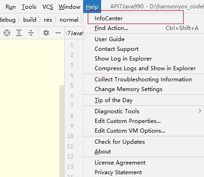
Task: Open Privacy Statement
Action: pyautogui.click(x=144, y=172)
